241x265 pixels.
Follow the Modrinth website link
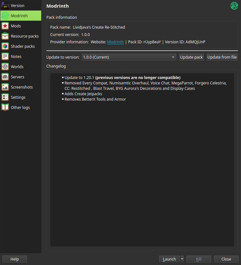click(115, 42)
